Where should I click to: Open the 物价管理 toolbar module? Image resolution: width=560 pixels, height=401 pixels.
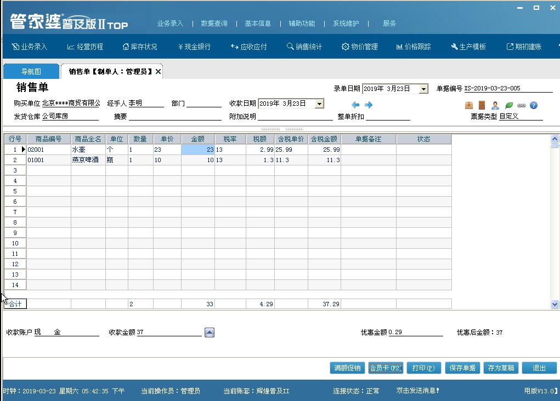[x=359, y=46]
